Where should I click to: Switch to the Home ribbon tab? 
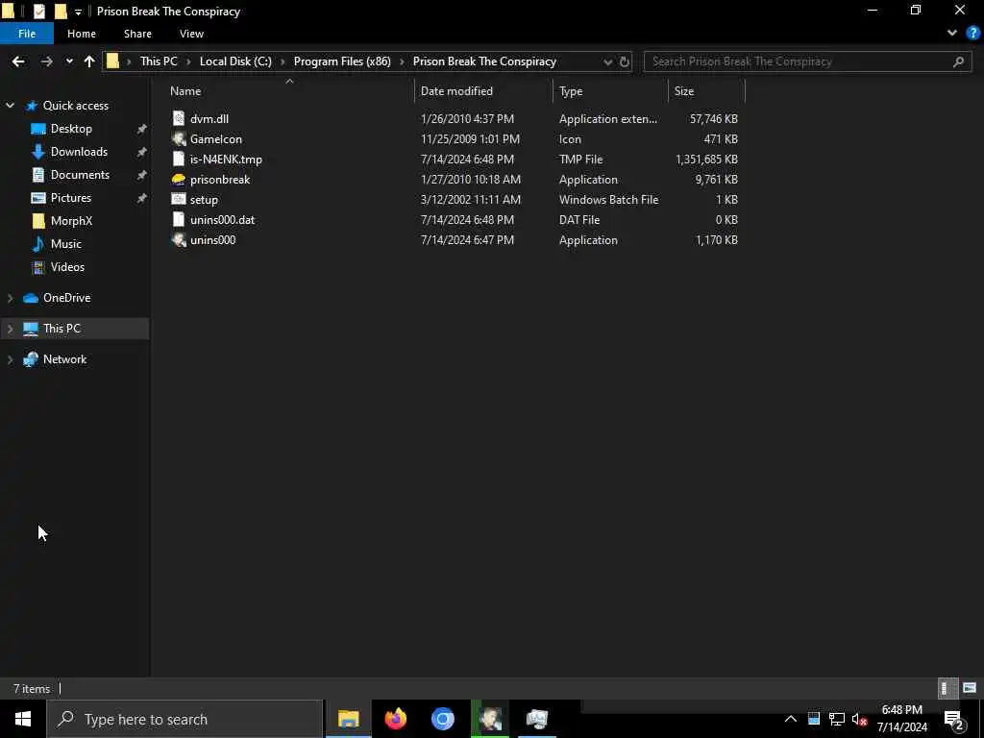(82, 34)
